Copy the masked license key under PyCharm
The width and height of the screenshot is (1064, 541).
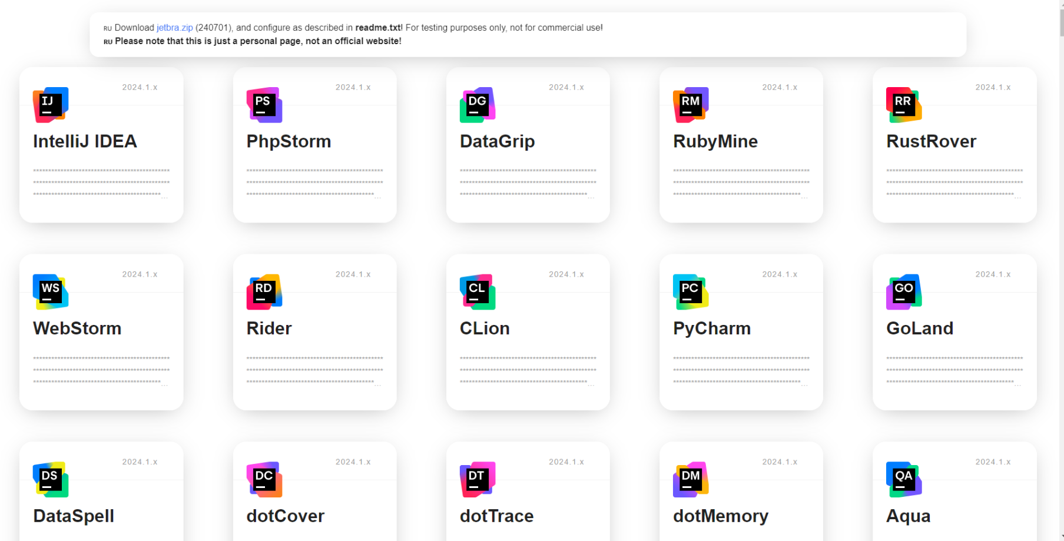[x=741, y=371]
